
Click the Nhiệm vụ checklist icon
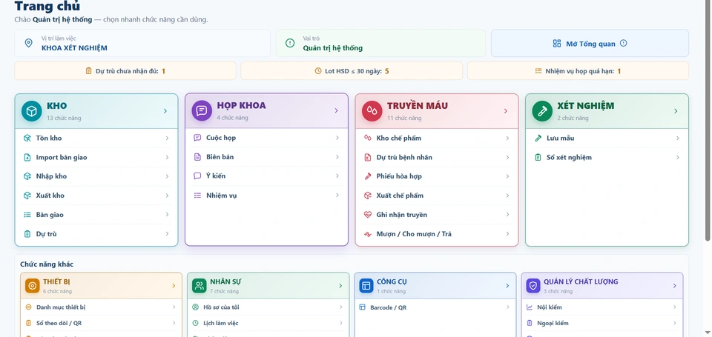[197, 196]
